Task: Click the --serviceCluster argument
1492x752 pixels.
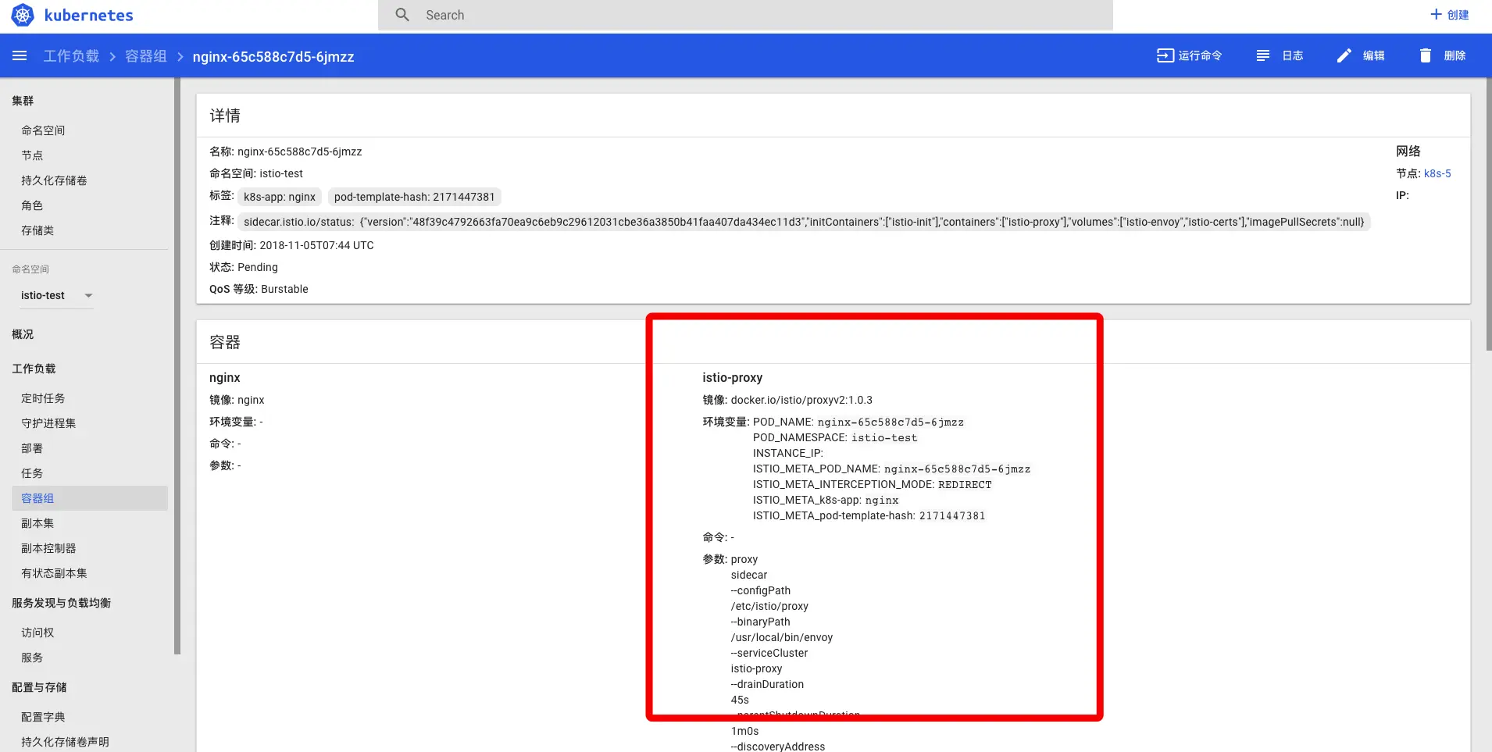Action: (769, 653)
